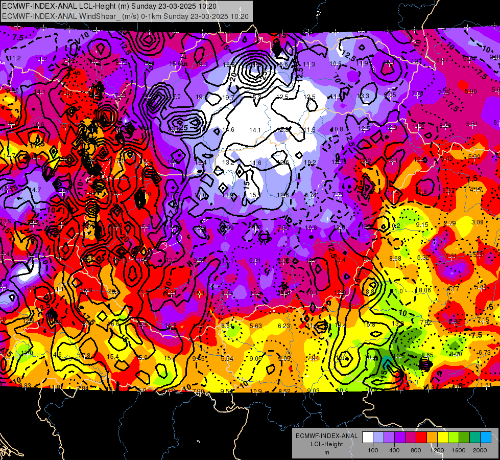Click the map value 7.15
This screenshot has height=460, width=500.
tap(484, 320)
